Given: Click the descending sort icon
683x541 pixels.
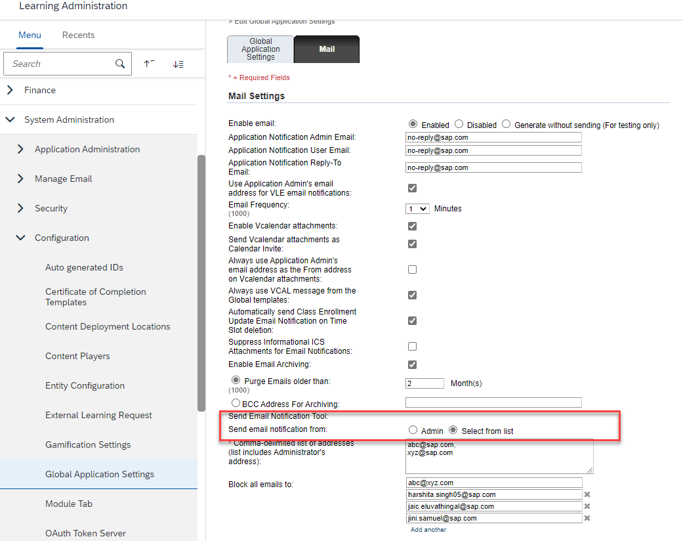Looking at the screenshot, I should (177, 63).
